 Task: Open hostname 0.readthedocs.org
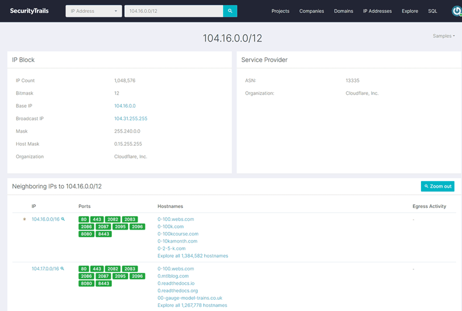[x=177, y=291]
